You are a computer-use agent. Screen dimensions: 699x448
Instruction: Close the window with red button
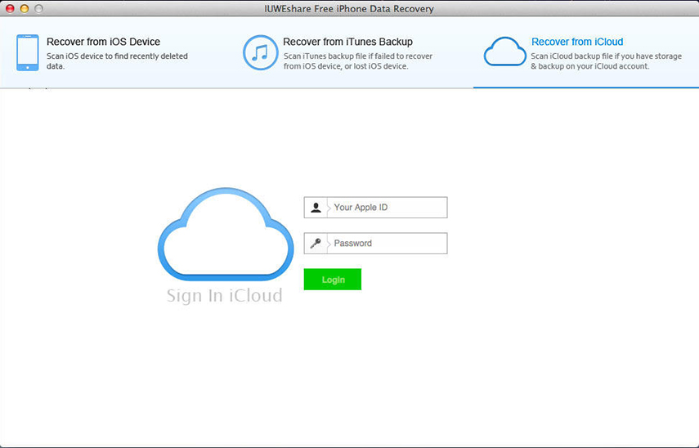coord(10,8)
